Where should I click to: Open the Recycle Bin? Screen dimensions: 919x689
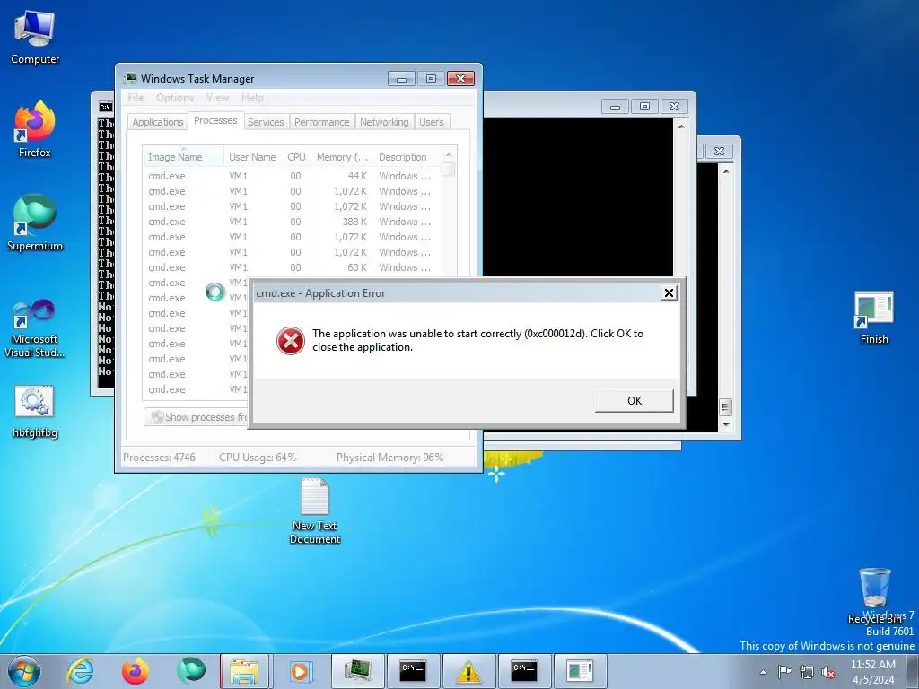coord(874,596)
